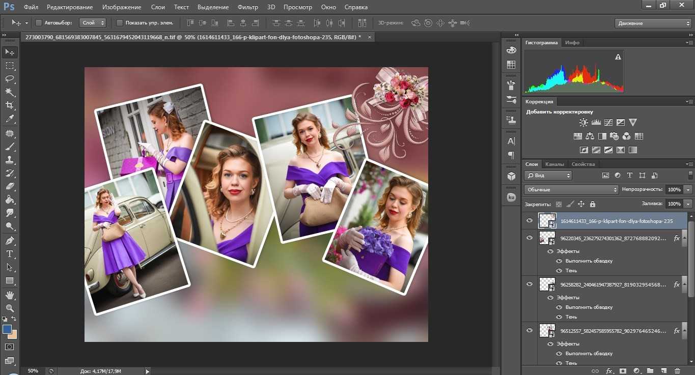Select the Eyedropper tool
The height and width of the screenshot is (375, 695).
coord(10,119)
